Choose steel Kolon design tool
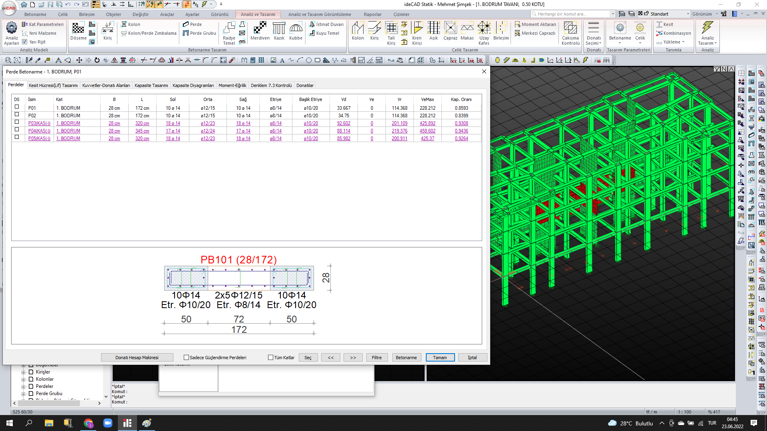The height and width of the screenshot is (431, 767). pos(358,32)
